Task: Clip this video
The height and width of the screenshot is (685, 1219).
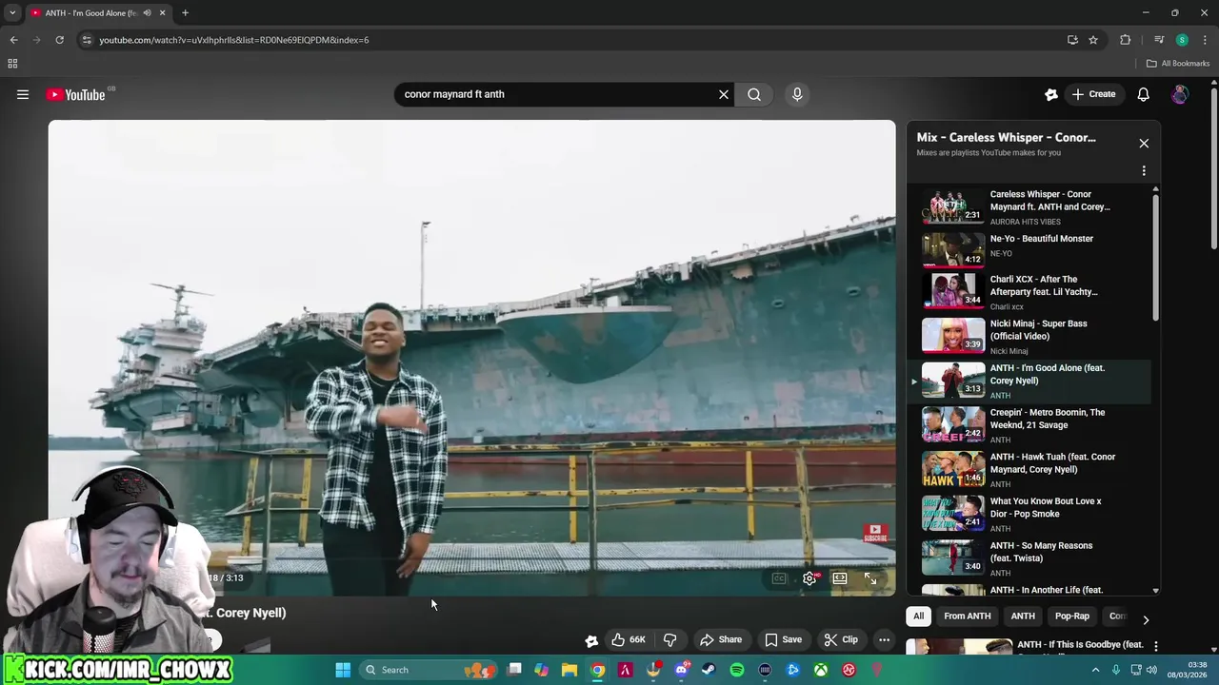Action: (x=841, y=640)
